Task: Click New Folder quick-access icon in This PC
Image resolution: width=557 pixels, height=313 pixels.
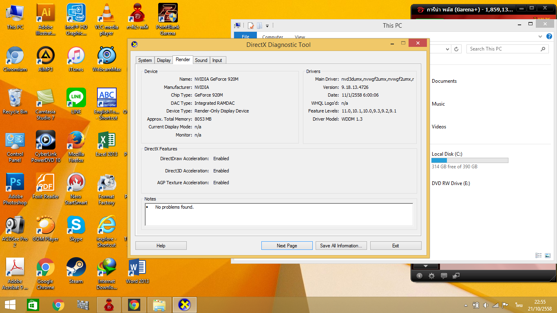Action: click(259, 26)
